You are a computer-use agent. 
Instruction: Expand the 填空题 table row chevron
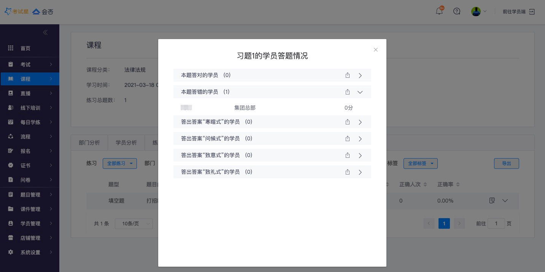[505, 200]
